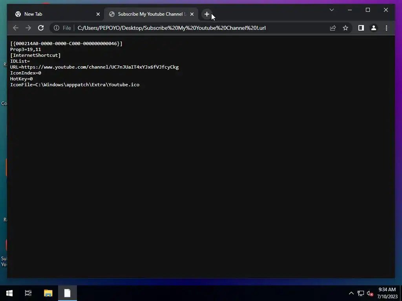This screenshot has height=301, width=402.
Task: Reload the current page
Action: [x=41, y=28]
